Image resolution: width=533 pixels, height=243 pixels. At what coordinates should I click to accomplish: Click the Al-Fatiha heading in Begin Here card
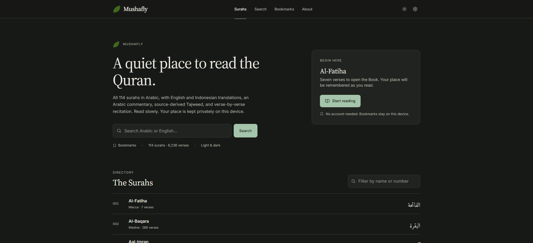[333, 71]
